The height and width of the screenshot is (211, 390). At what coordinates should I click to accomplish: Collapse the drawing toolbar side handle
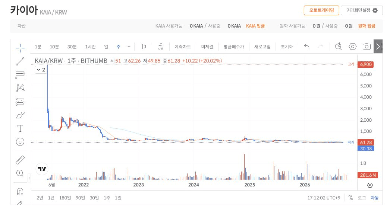click(29, 178)
